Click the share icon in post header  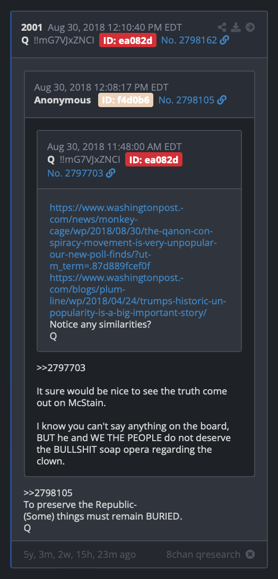(x=222, y=28)
